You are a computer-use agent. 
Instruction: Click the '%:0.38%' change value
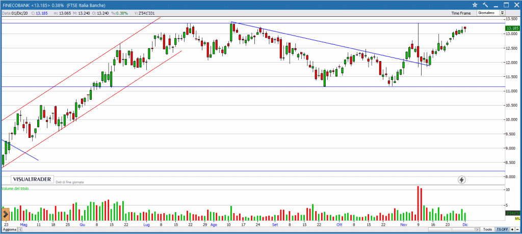pos(119,13)
